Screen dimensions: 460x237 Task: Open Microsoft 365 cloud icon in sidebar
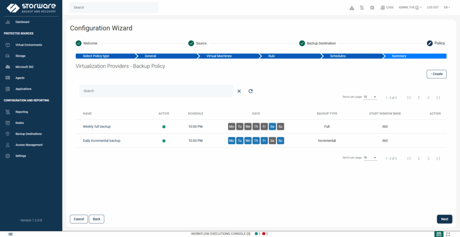point(7,67)
